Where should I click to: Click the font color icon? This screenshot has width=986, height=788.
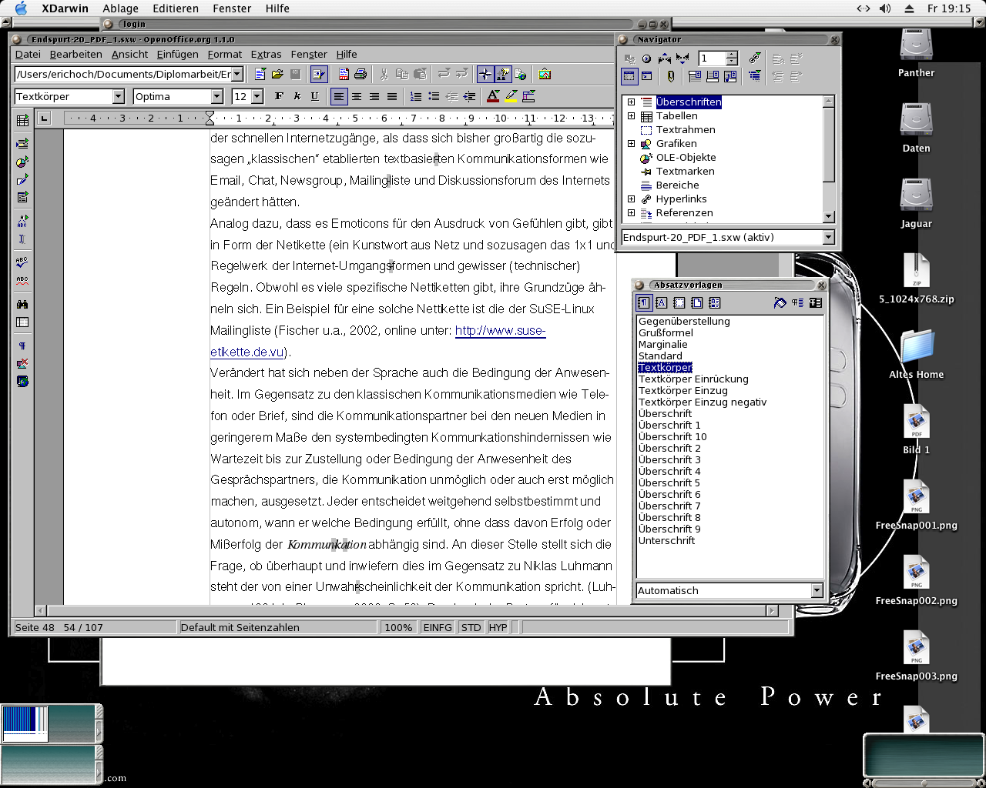pos(493,97)
